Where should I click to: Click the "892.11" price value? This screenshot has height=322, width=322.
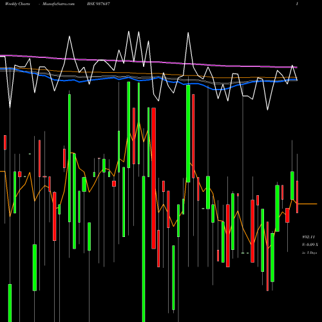click(x=308, y=237)
